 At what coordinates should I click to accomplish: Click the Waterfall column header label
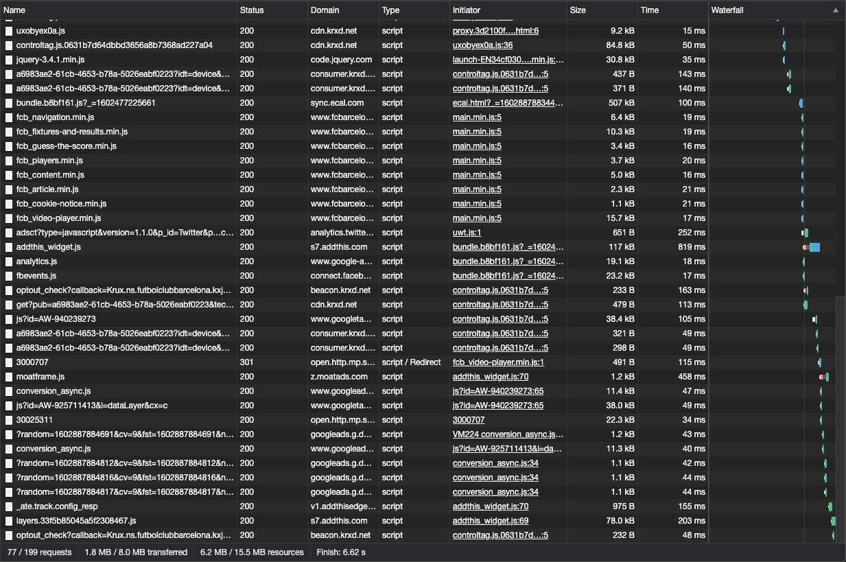click(727, 10)
